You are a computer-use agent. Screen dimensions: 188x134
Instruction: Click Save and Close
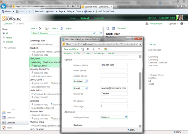coord(71,49)
